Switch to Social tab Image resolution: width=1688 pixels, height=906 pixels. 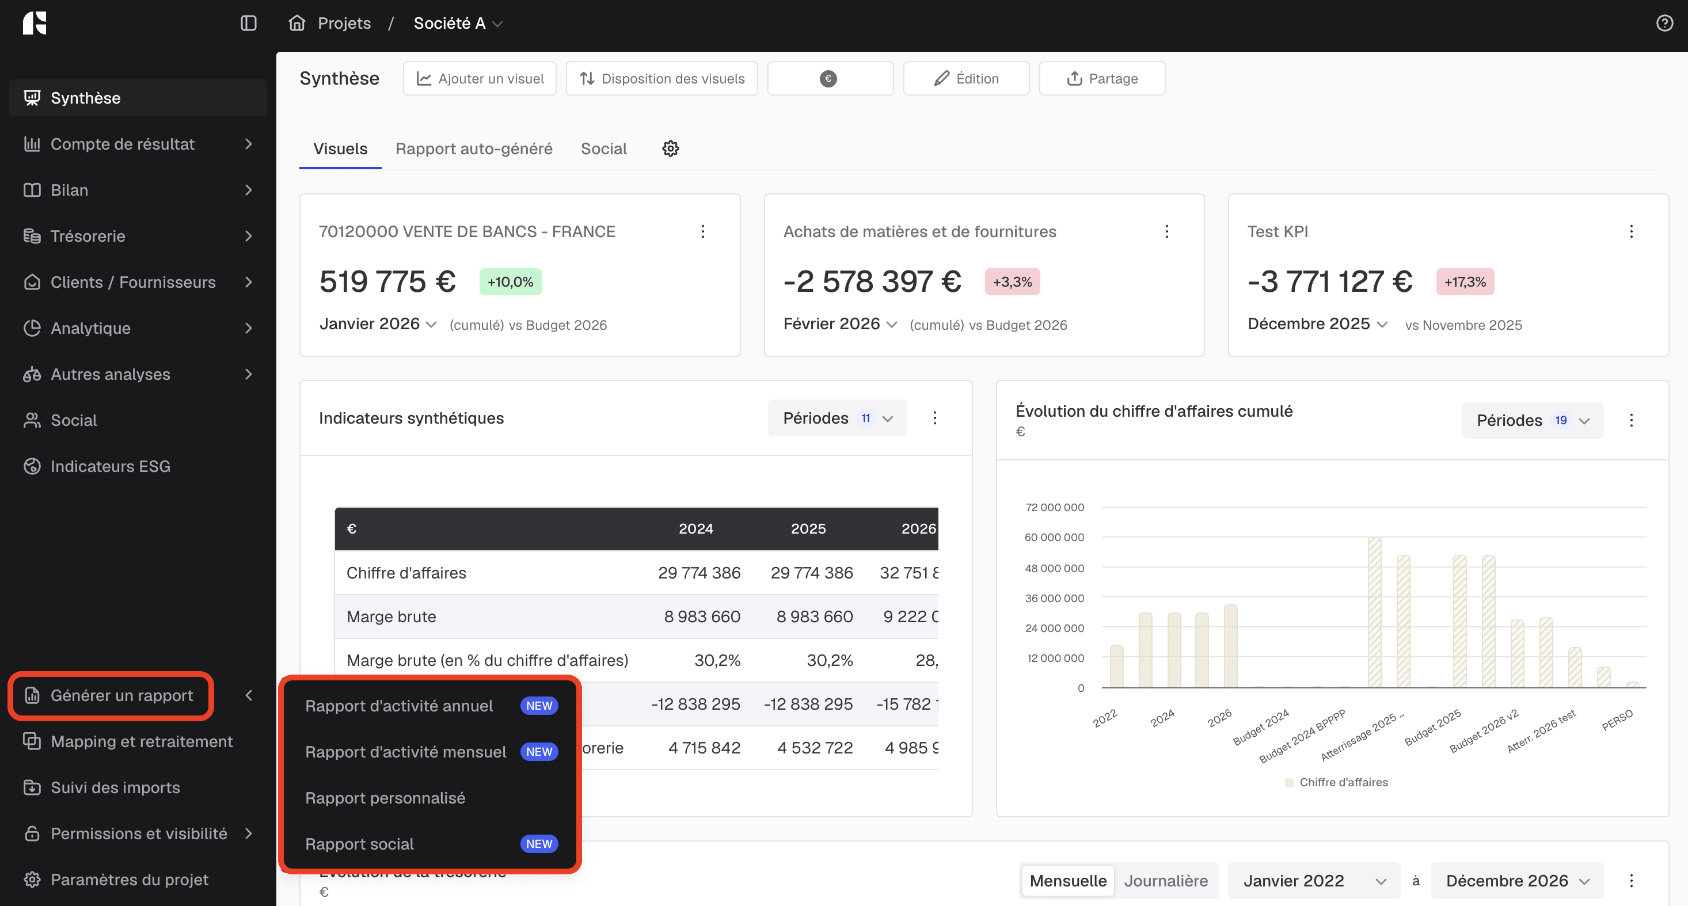[603, 149]
